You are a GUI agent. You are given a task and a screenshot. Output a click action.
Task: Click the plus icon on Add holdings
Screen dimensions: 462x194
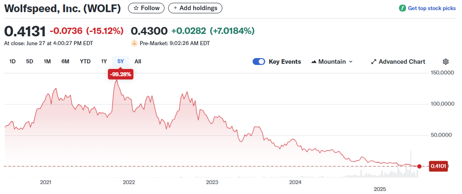pos(176,8)
